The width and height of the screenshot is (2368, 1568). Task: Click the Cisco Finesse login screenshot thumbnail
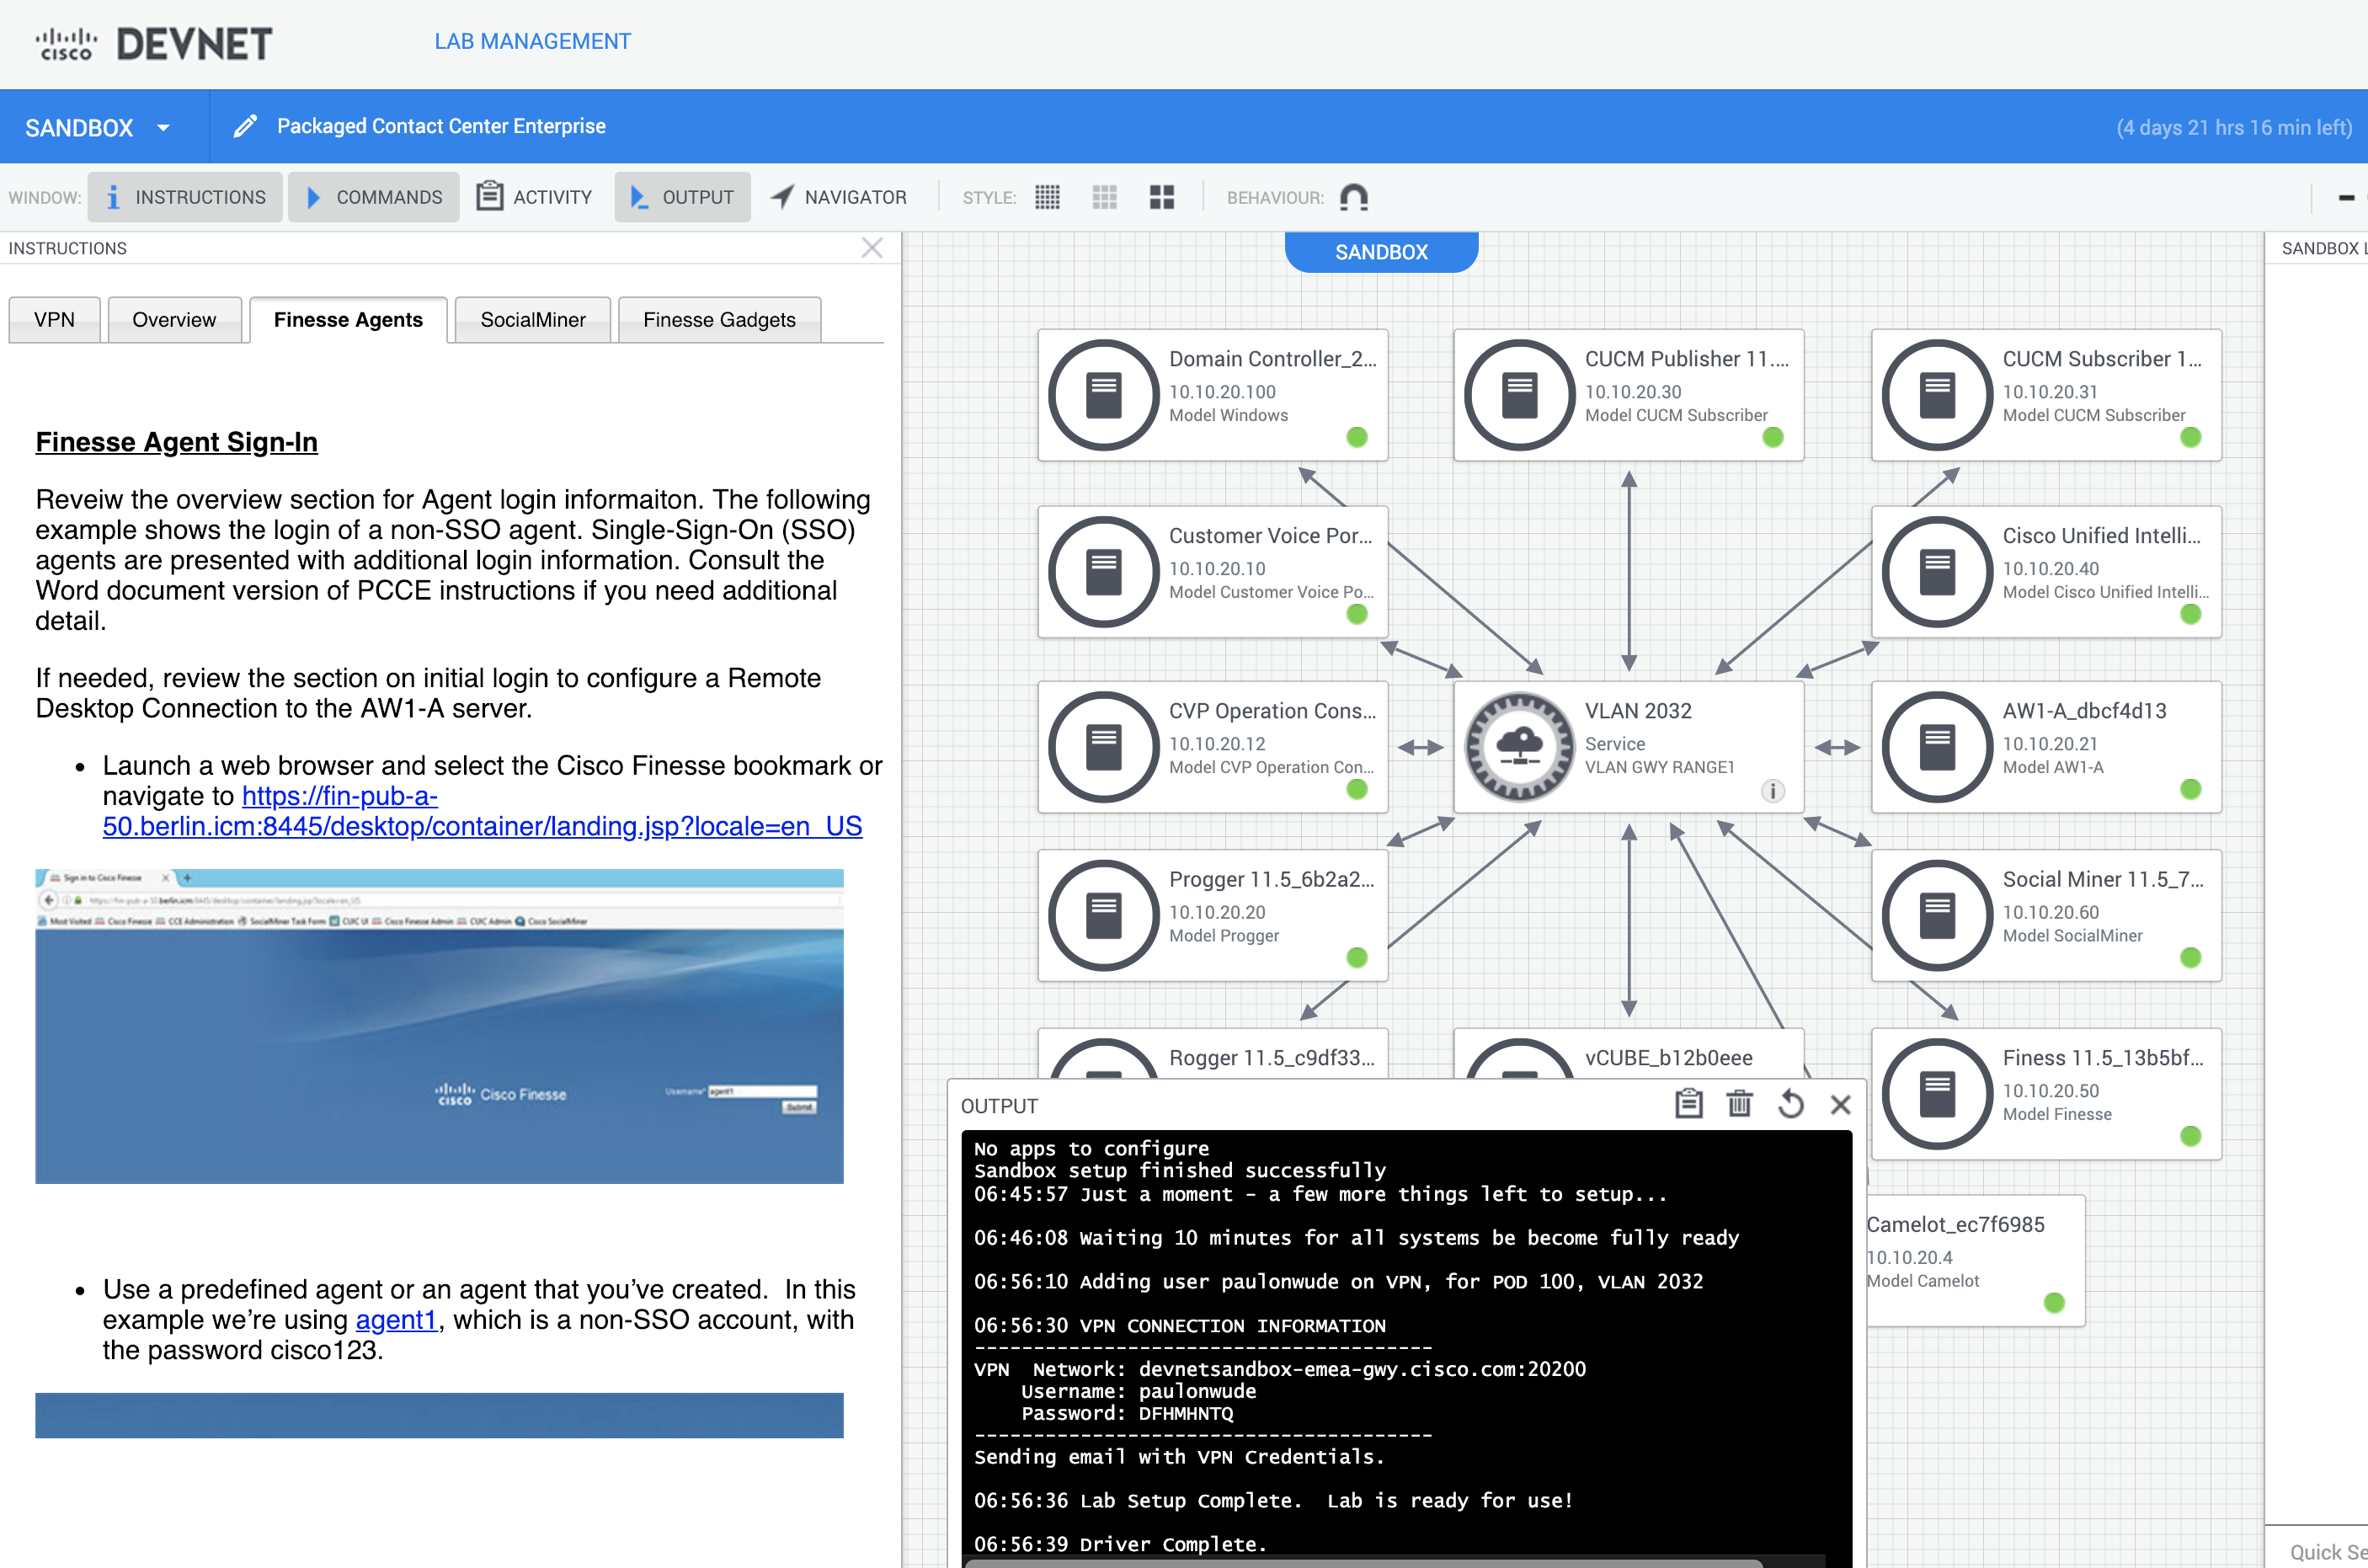[x=439, y=1026]
